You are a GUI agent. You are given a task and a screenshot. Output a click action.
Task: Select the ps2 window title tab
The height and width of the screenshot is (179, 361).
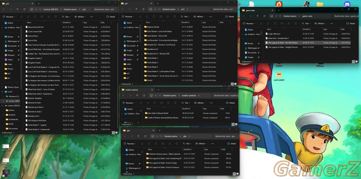(x=17, y=3)
